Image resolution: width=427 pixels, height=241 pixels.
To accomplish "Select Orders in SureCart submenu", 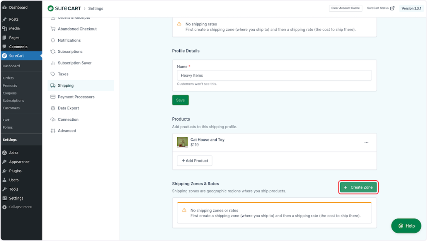I will tap(8, 78).
